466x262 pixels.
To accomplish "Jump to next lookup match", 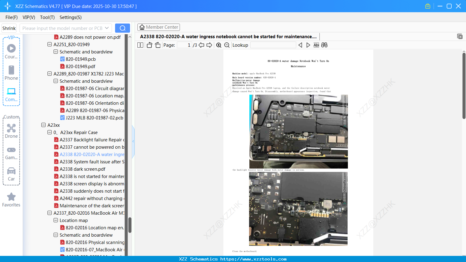I will 308,45.
